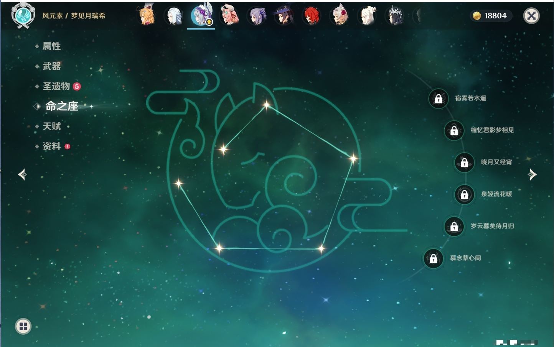Screen dimensions: 554x347
Task: Click the lock icon for 泉轻流花暖
Action: [x=465, y=195]
